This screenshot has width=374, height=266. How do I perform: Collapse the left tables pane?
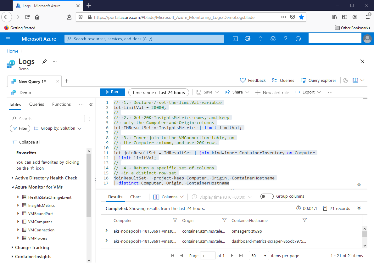pyautogui.click(x=91, y=105)
